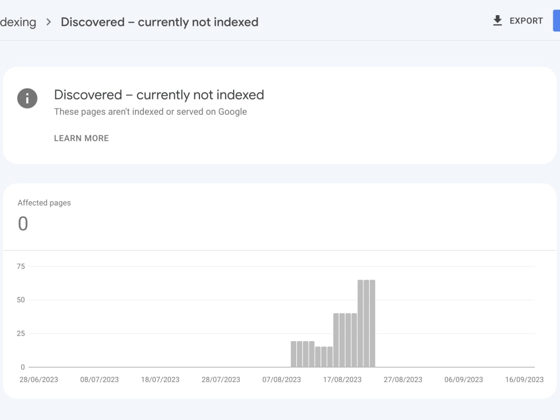Click the Affected pages heading

44,203
